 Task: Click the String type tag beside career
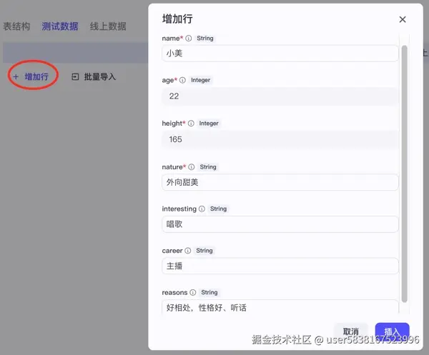point(204,251)
